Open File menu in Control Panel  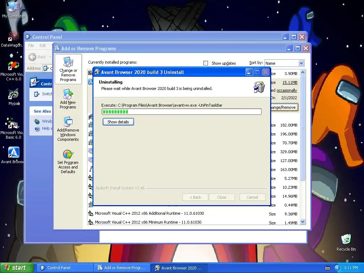(31, 45)
